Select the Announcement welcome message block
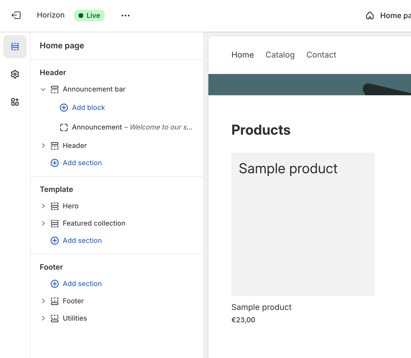411x358 pixels. (x=127, y=127)
